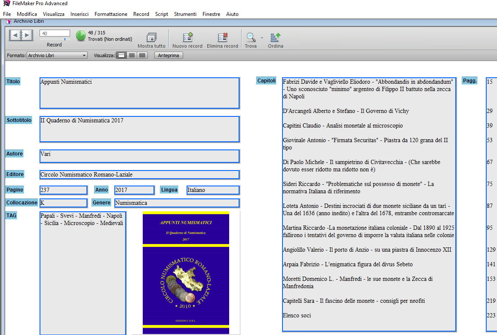The image size is (497, 335).
Task: Click the TAG field text
Action: click(x=81, y=219)
